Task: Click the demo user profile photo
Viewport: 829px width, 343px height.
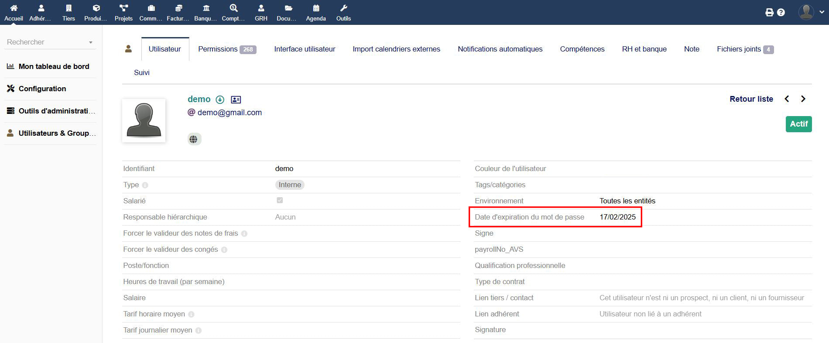Action: point(144,120)
